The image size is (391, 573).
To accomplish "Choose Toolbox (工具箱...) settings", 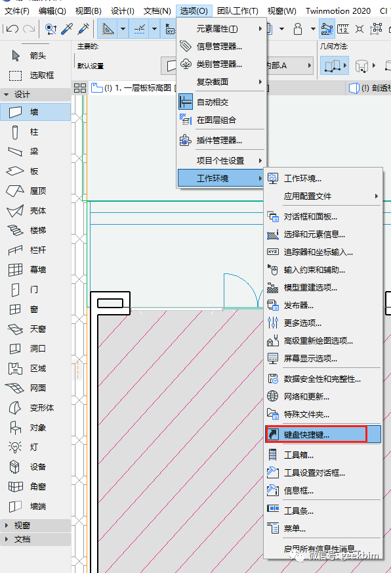I will [323, 455].
